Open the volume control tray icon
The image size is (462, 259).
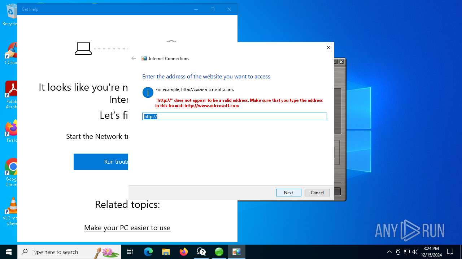click(x=415, y=252)
